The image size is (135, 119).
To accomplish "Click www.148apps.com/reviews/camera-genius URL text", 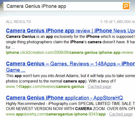I will (x=45, y=87).
